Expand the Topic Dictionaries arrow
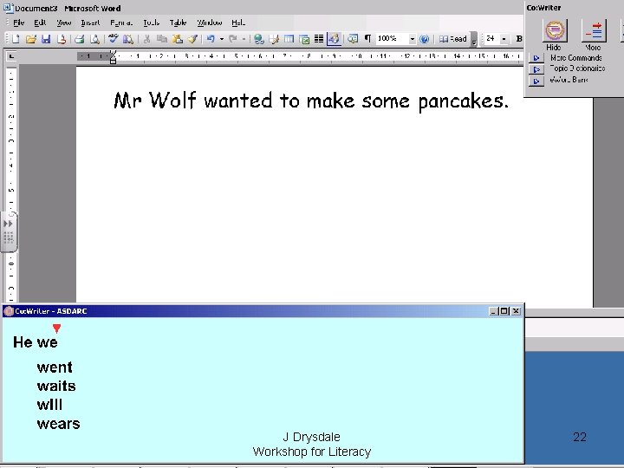This screenshot has height=468, width=624. coord(536,69)
